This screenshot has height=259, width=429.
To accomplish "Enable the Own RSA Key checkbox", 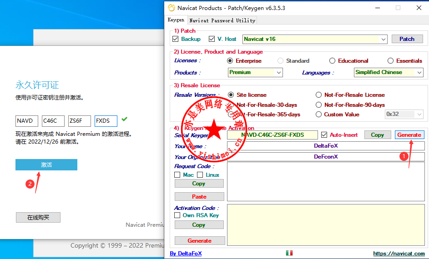I will (x=177, y=215).
